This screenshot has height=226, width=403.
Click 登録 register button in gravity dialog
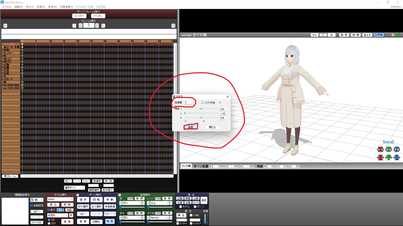[x=190, y=127]
